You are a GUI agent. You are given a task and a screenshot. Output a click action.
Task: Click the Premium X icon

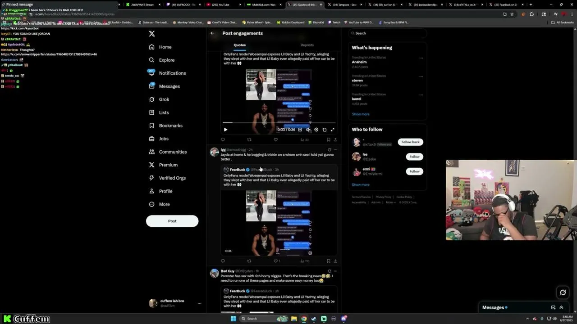[151, 165]
